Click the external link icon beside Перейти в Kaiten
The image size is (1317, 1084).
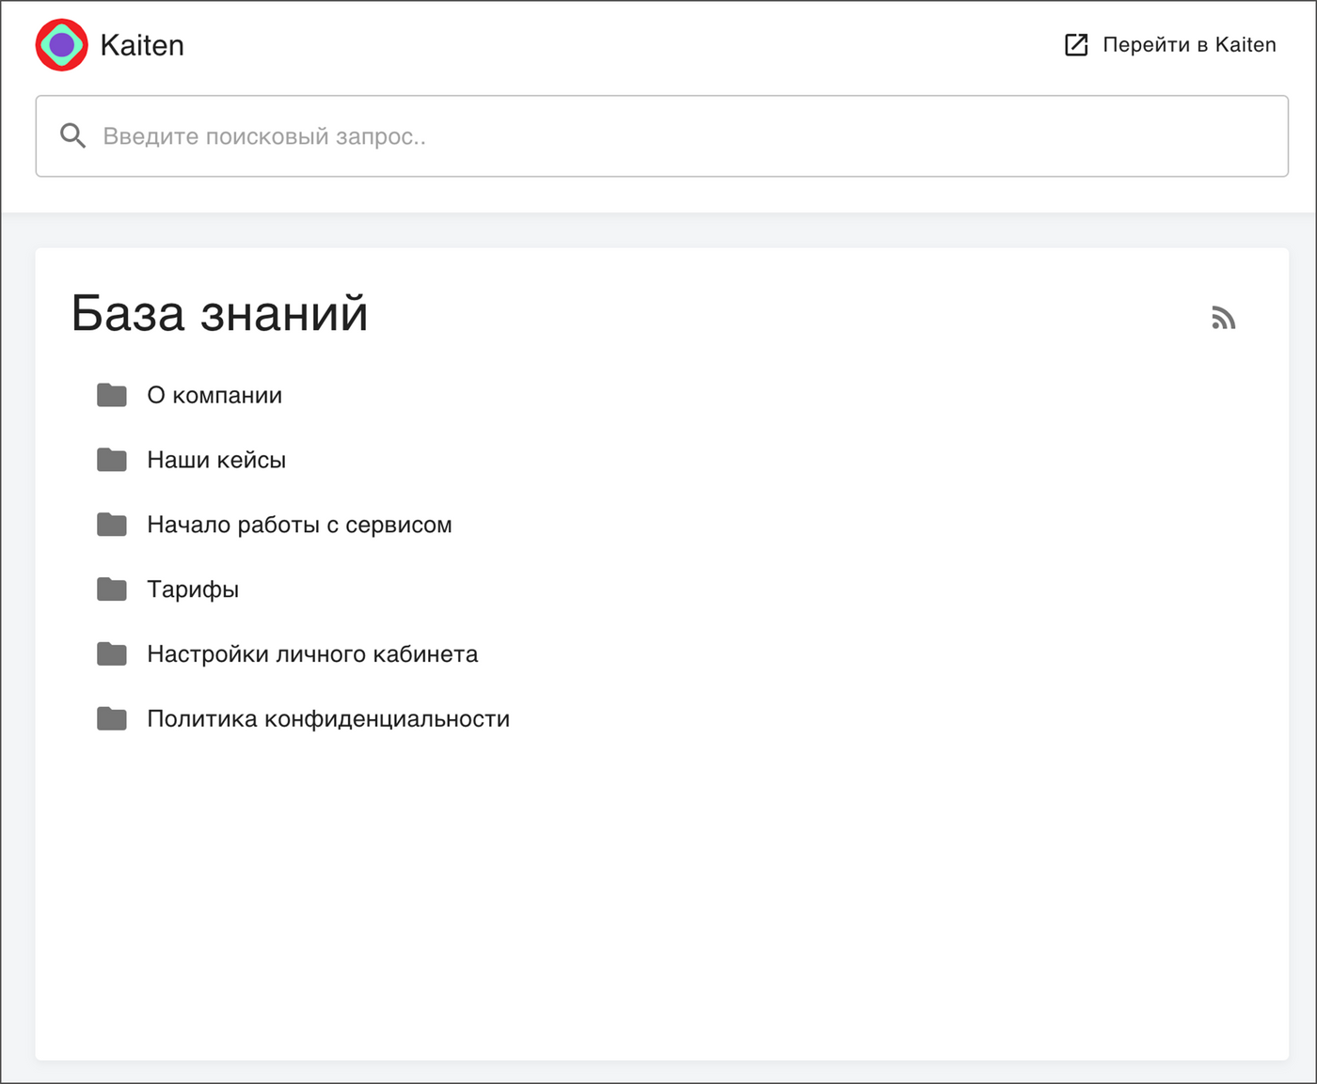[x=1076, y=44]
